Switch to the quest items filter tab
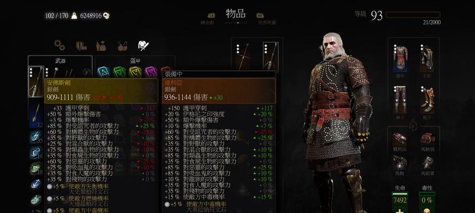Screen dimensions: 475x213 81,46
